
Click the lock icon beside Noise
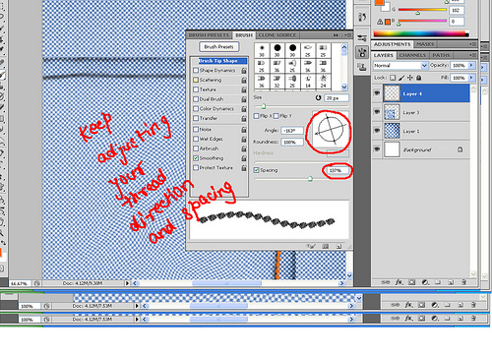pyautogui.click(x=244, y=129)
